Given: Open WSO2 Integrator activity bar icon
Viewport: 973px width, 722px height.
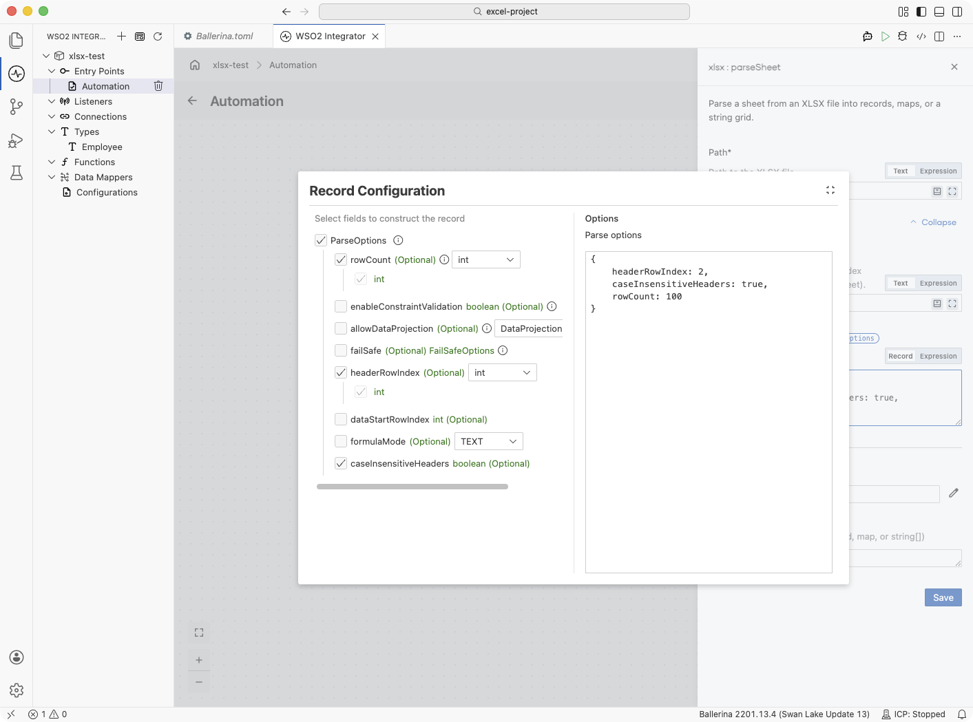Looking at the screenshot, I should click(x=17, y=74).
